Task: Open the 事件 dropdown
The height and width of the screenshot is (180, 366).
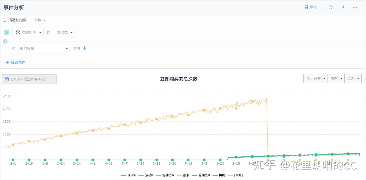Action: (x=40, y=20)
